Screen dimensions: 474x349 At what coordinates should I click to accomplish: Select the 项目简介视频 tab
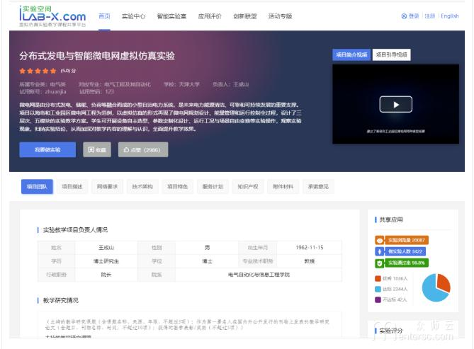(x=351, y=55)
